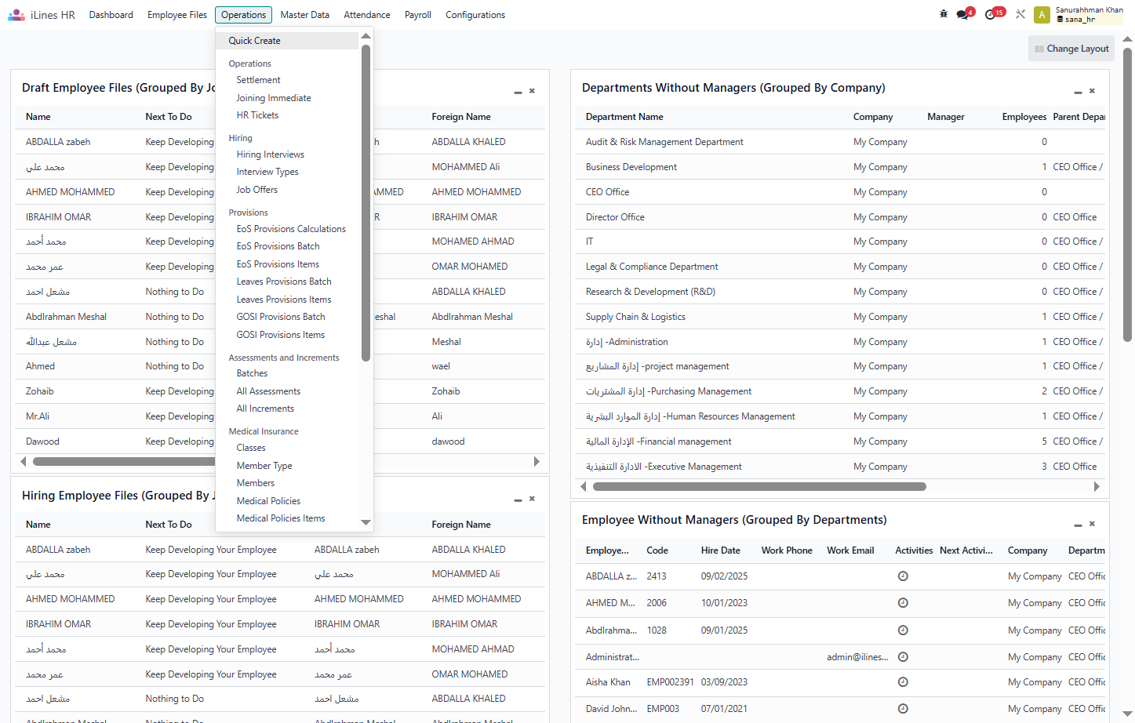Click the dropdown menu scroll-down arrow
This screenshot has height=723, width=1135.
pyautogui.click(x=366, y=522)
